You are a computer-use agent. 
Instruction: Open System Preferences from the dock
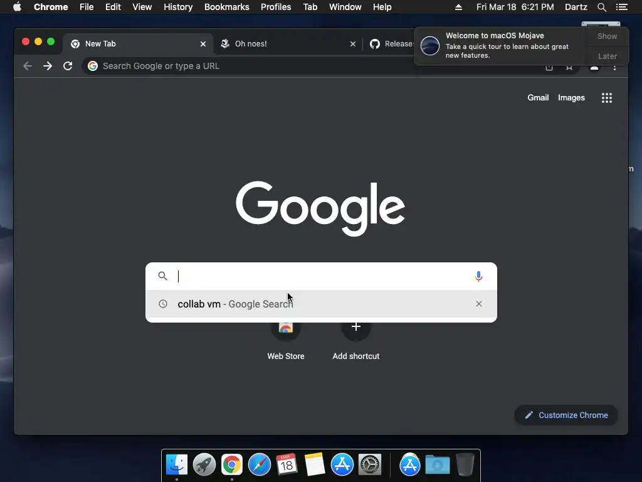[x=370, y=464]
